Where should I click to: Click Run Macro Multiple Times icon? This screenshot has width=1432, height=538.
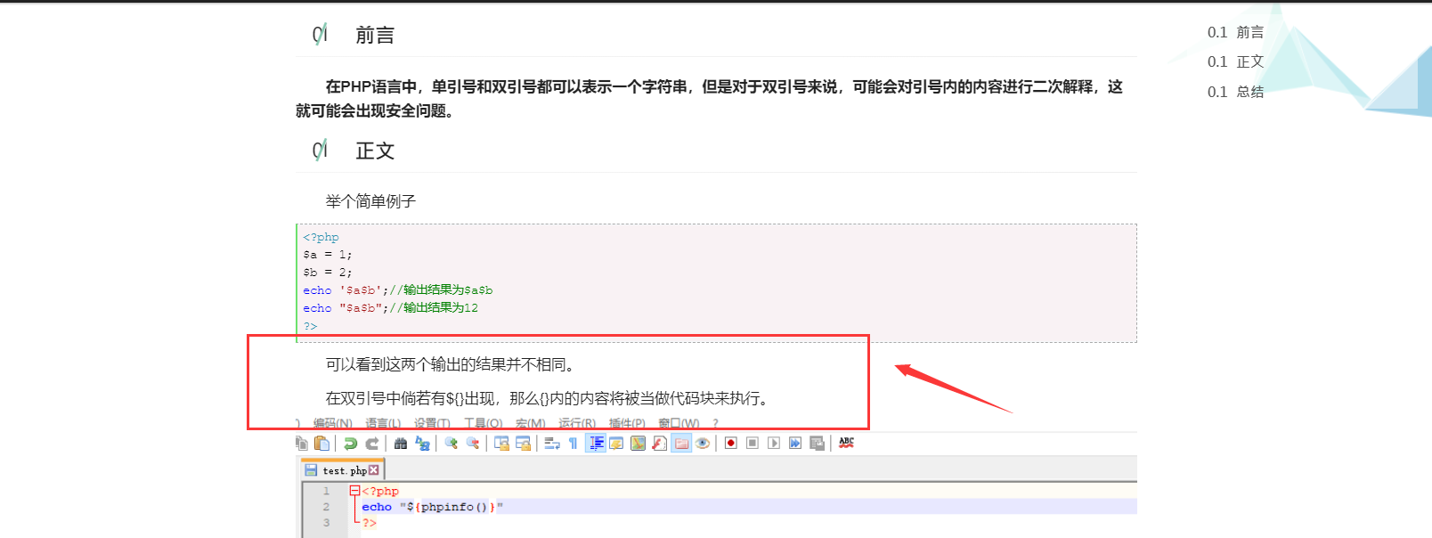coord(795,444)
